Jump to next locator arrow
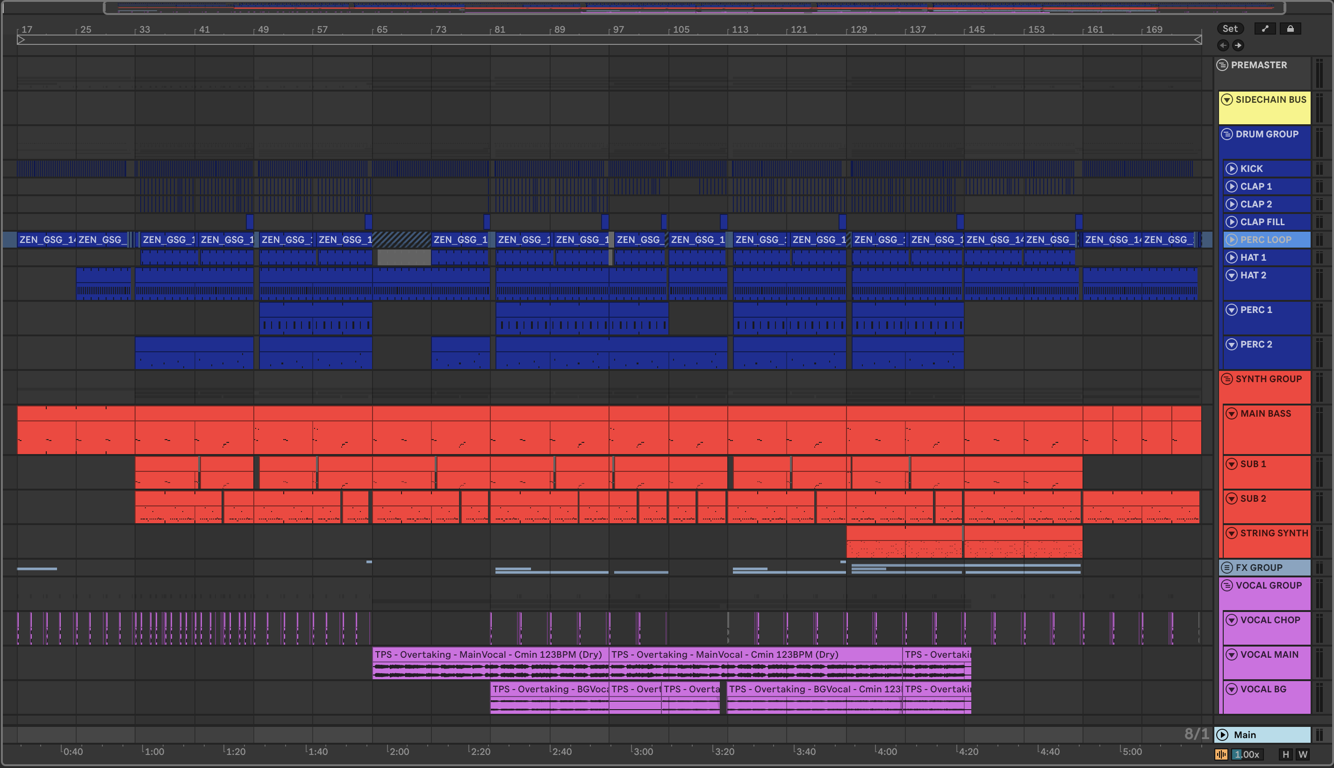1334x768 pixels. (x=1238, y=45)
